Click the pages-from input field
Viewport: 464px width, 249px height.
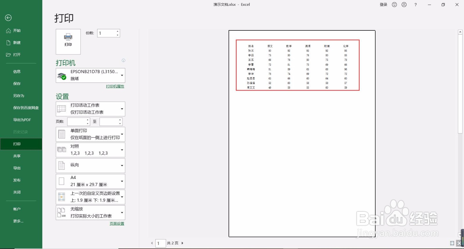(x=77, y=122)
